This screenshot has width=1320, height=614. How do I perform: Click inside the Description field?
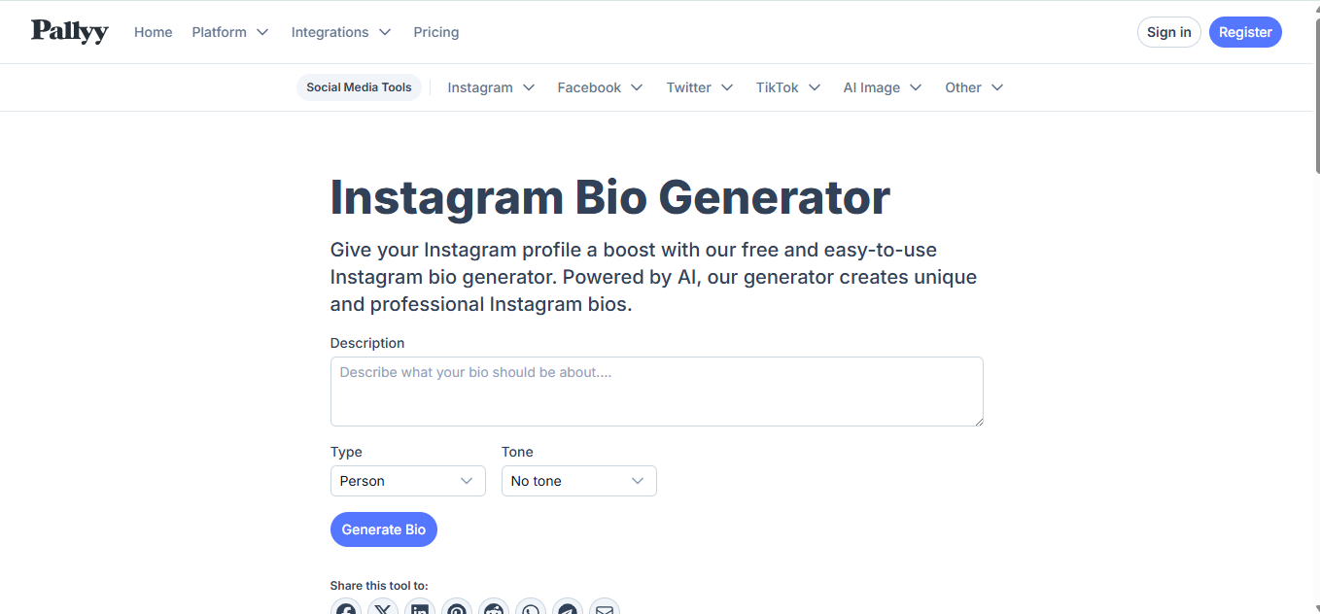656,389
